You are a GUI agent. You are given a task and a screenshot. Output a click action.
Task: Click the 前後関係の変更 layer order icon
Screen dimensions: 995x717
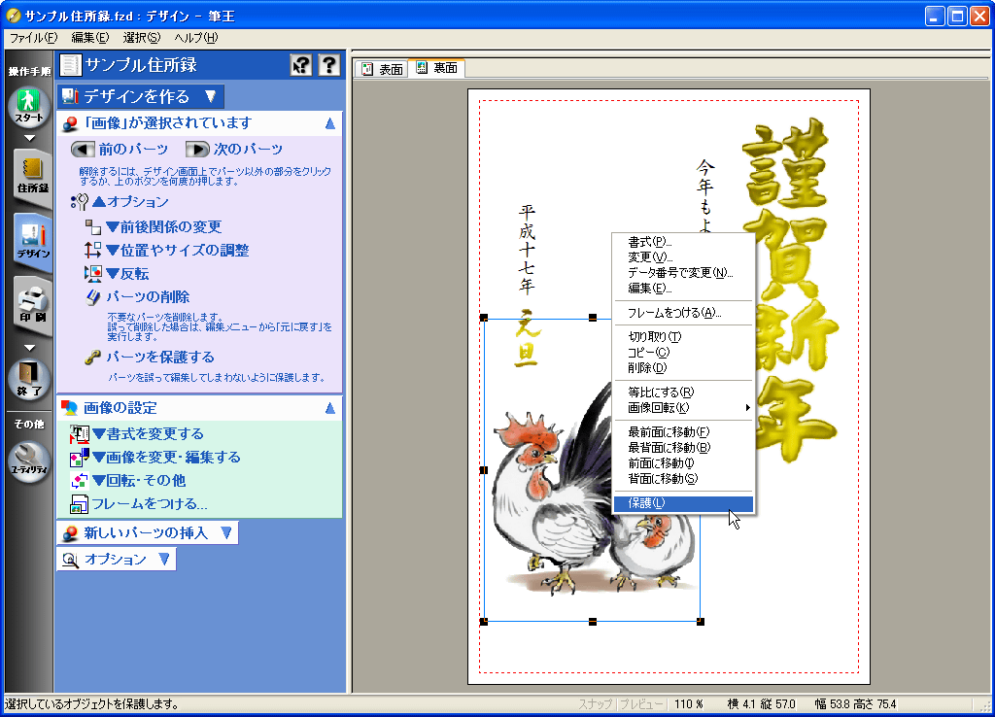point(93,226)
